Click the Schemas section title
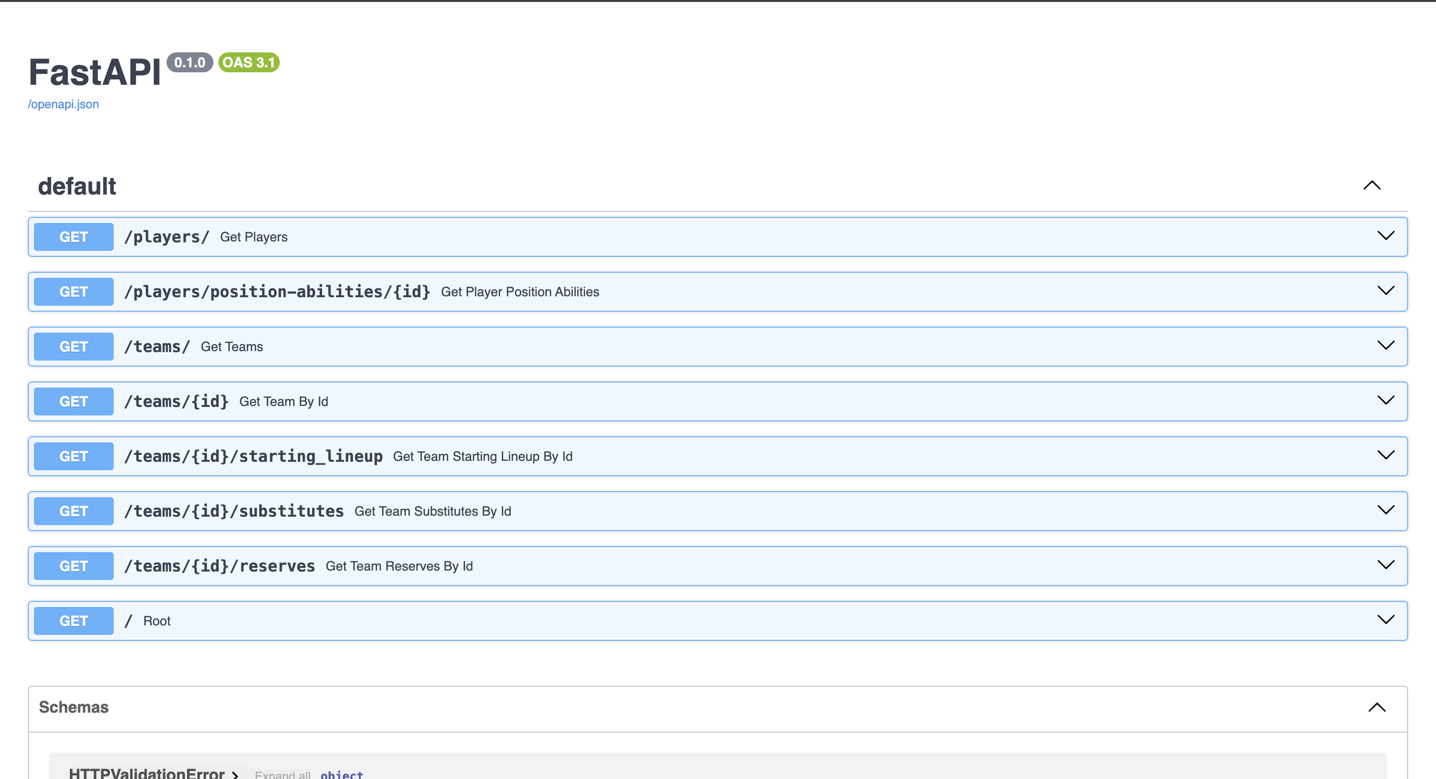The image size is (1436, 779). pos(74,707)
